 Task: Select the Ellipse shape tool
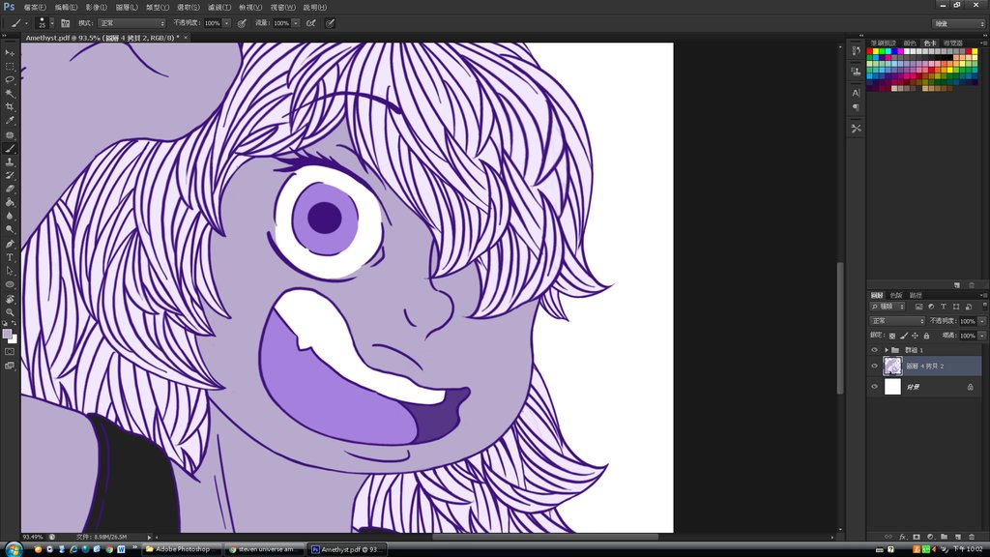(x=10, y=285)
